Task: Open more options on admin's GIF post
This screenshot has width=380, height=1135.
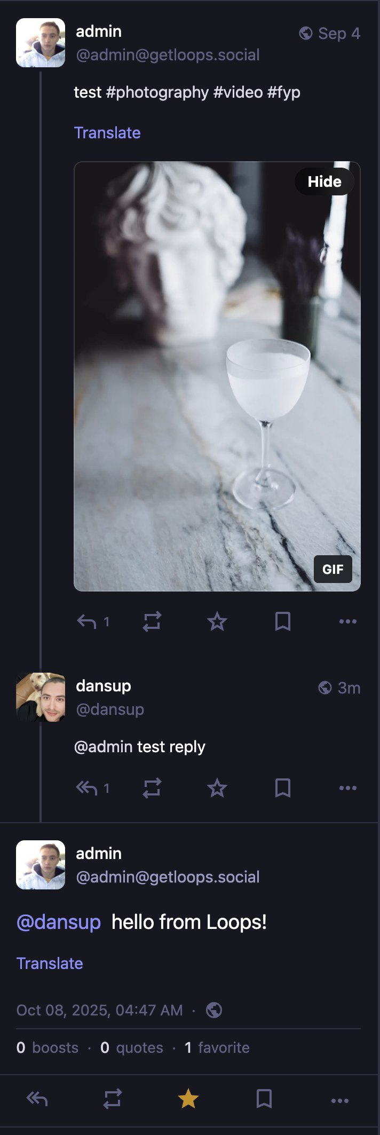Action: (347, 621)
